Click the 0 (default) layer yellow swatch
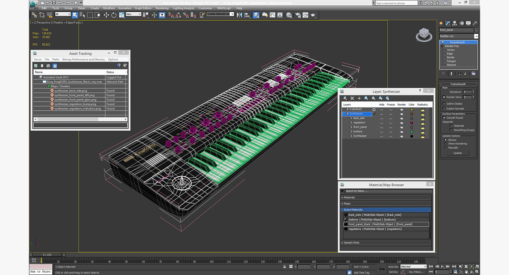This screenshot has height=275, width=509. 411,109
